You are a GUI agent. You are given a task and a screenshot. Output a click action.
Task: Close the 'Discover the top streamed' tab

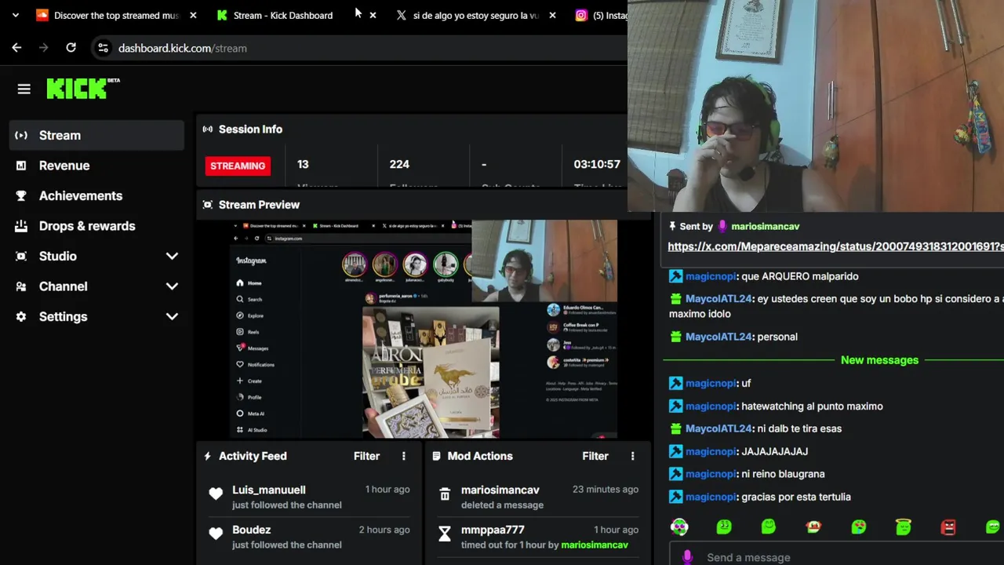pos(193,15)
